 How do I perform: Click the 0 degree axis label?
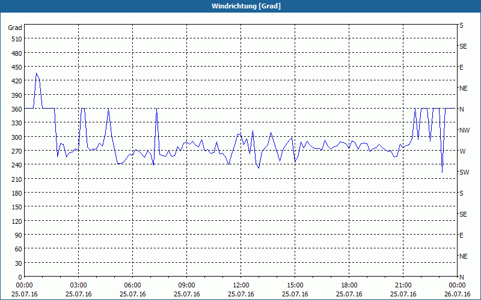click(20, 277)
